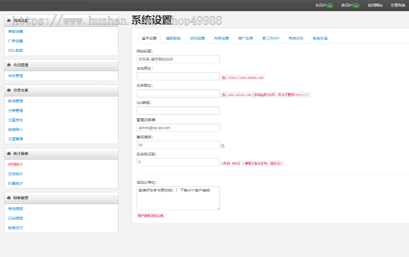409x257 pixels.
Task: Click the icon beside 财务管理 panel header
Action: coord(9,198)
